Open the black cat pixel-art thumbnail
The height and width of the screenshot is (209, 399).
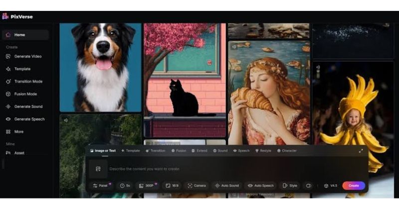click(185, 80)
